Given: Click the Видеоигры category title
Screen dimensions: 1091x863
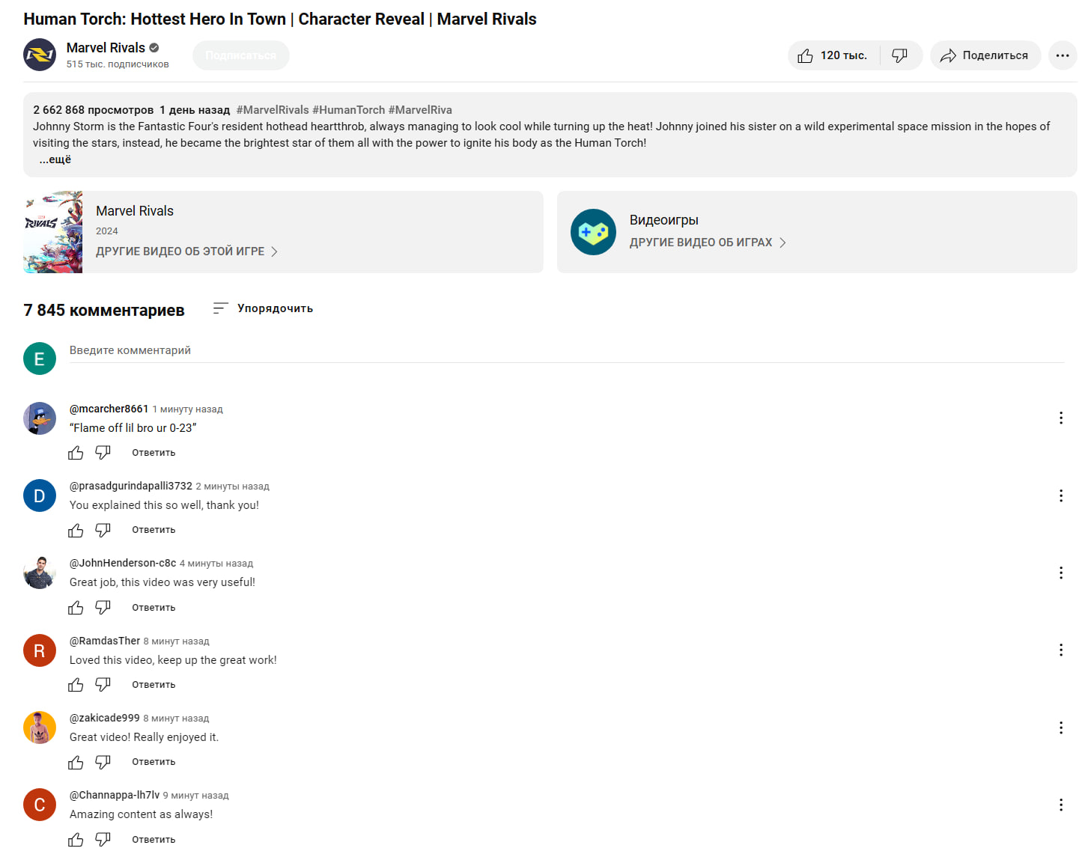Looking at the screenshot, I should coord(664,220).
